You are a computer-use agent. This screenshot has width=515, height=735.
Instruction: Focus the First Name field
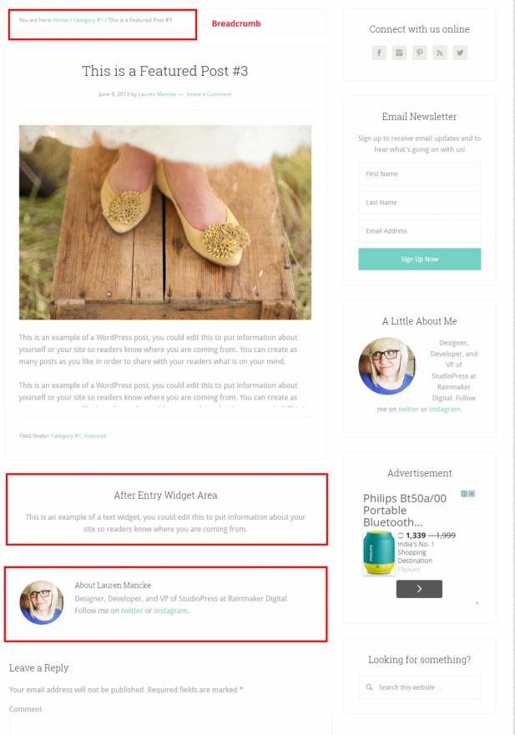coord(419,174)
